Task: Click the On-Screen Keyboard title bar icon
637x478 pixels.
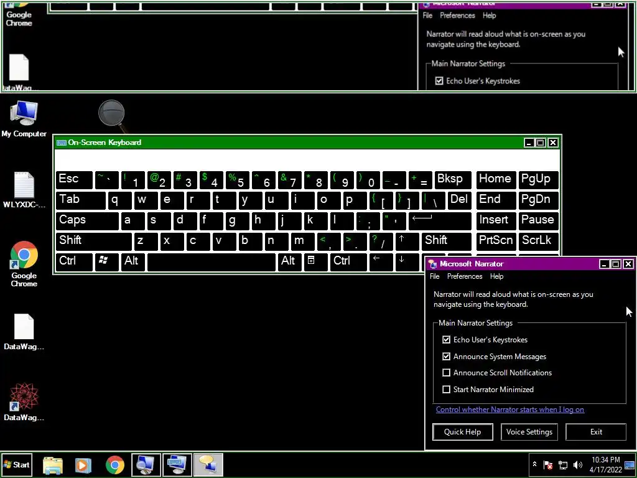Action: 62,143
